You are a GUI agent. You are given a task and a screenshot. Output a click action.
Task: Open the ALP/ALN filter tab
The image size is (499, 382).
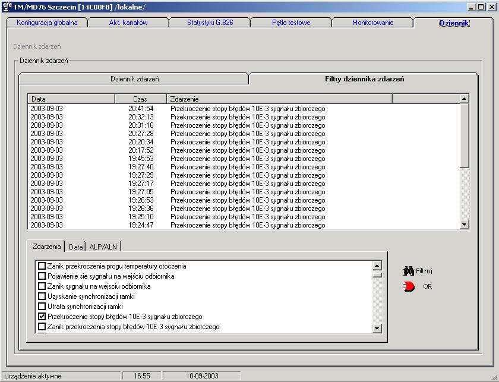click(103, 247)
